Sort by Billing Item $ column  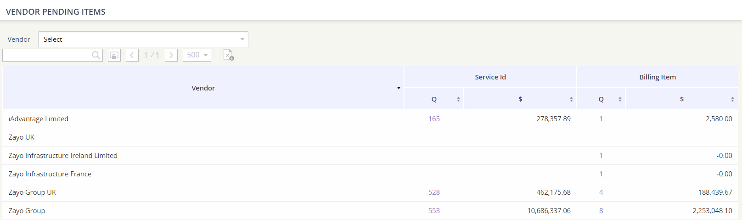(732, 99)
